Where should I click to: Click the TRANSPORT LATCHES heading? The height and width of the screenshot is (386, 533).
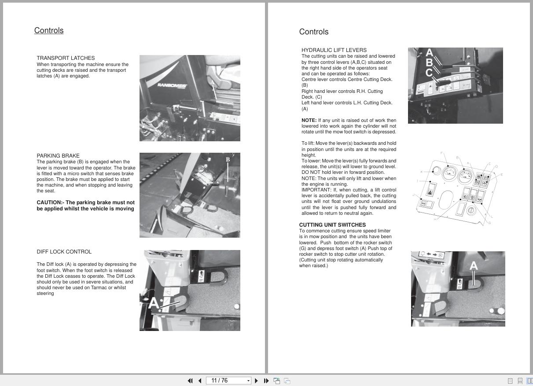click(x=66, y=58)
